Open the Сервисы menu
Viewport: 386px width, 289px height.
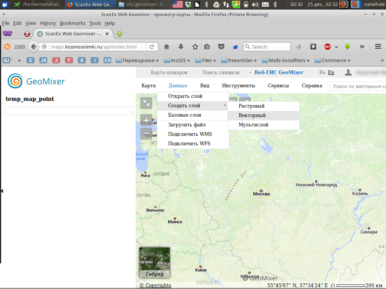click(278, 85)
